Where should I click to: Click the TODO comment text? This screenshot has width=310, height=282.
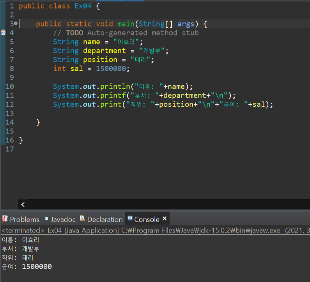[126, 33]
